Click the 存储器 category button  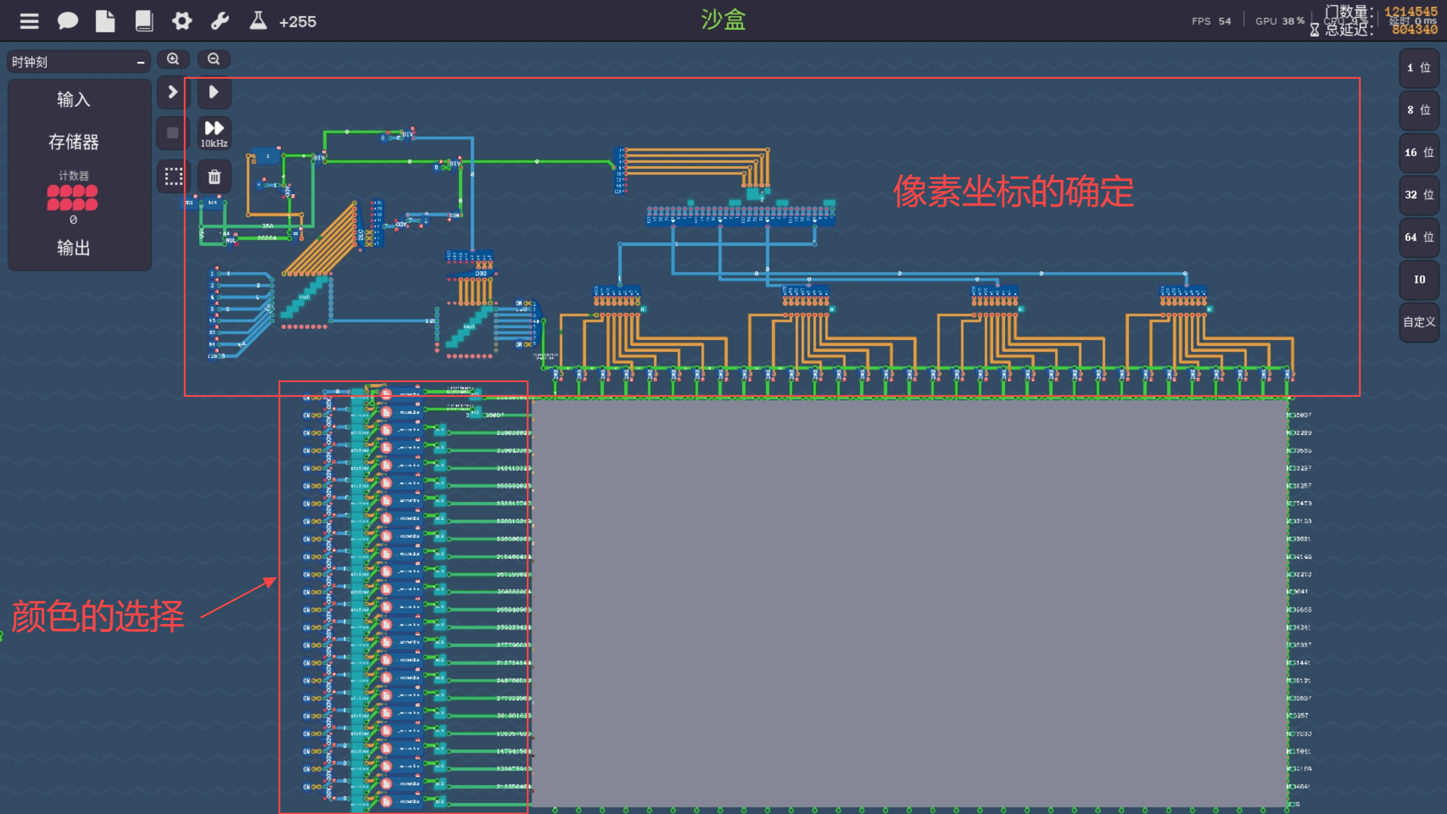[x=74, y=142]
